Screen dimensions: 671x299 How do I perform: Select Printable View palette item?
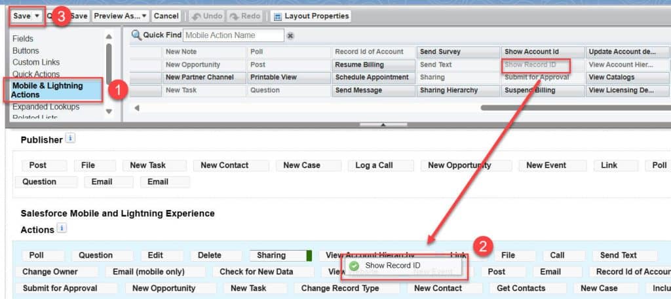288,77
